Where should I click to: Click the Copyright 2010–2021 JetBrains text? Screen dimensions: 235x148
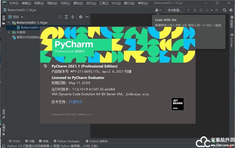(x=72, y=114)
